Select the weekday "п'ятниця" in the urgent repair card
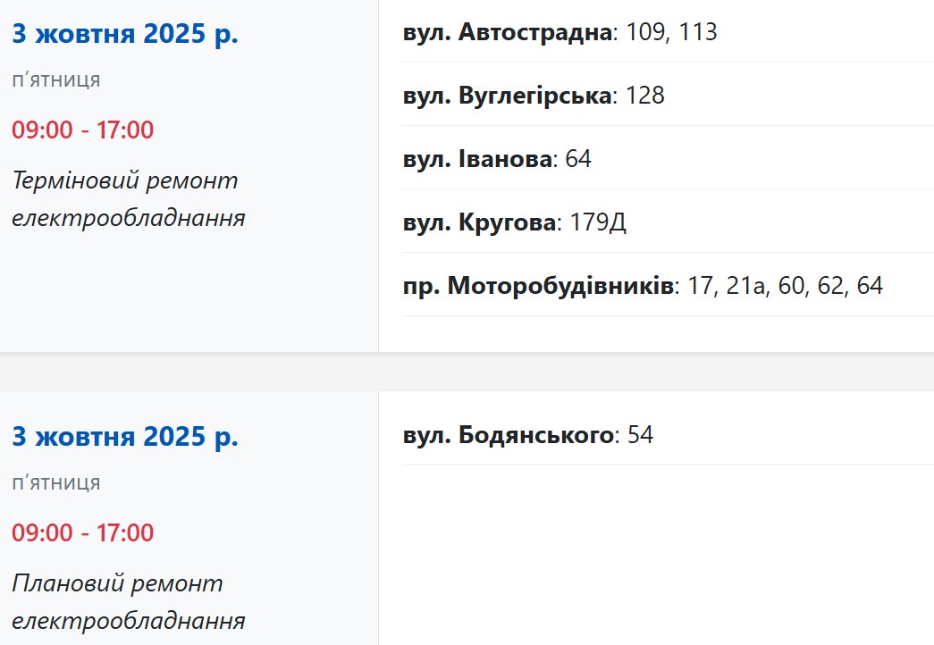934x645 pixels. 56,80
